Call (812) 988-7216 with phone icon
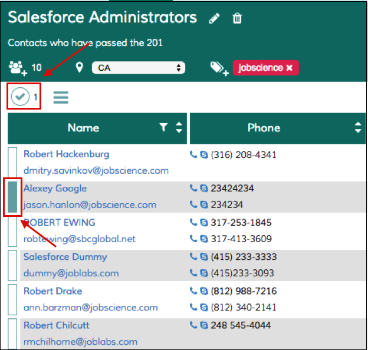The height and width of the screenshot is (350, 368). click(193, 290)
